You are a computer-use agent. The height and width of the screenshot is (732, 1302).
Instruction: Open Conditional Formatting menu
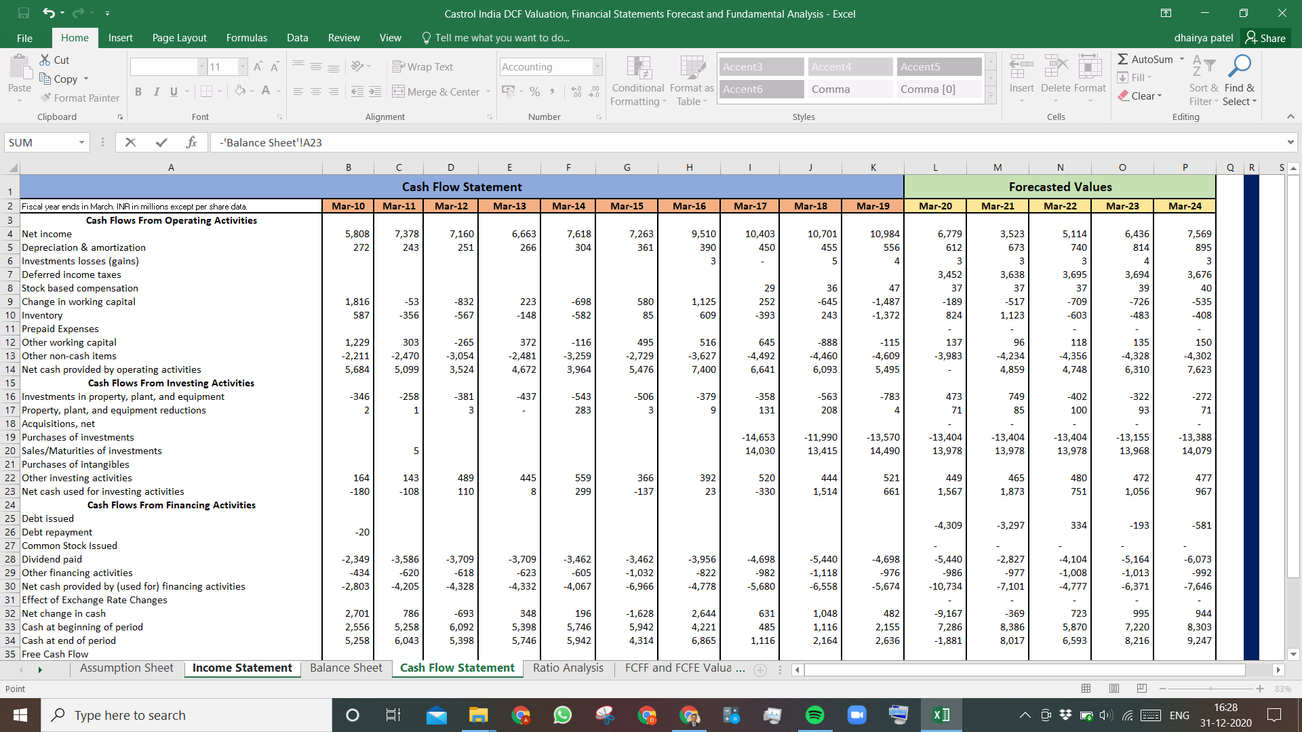coord(638,81)
